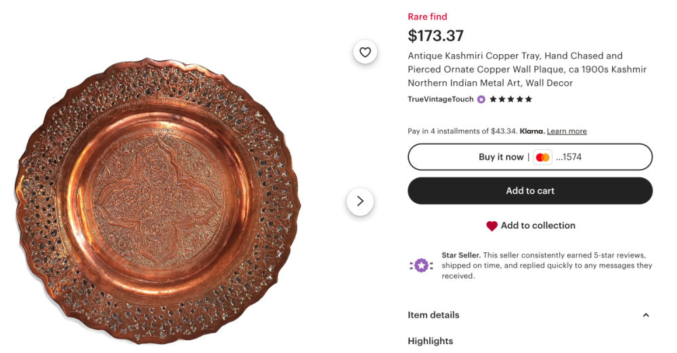Viewport: 677px width, 353px height.
Task: Click the next image arrow button
Action: (x=359, y=201)
